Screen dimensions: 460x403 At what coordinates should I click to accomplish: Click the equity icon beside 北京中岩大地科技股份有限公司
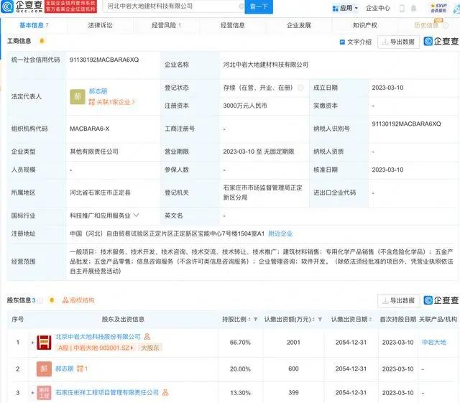[147, 336]
